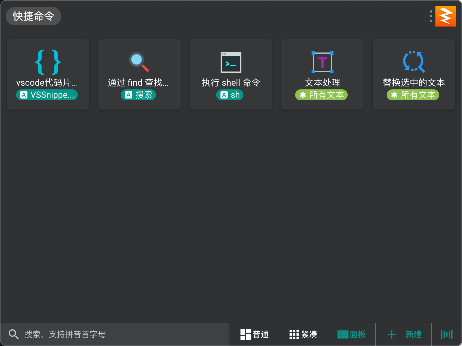This screenshot has height=346, width=462.
Task: Click the sh keyword badge
Action: (230, 95)
